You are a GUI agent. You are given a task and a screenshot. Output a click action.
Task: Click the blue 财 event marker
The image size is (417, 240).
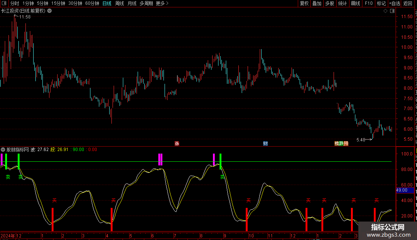(x=265, y=144)
